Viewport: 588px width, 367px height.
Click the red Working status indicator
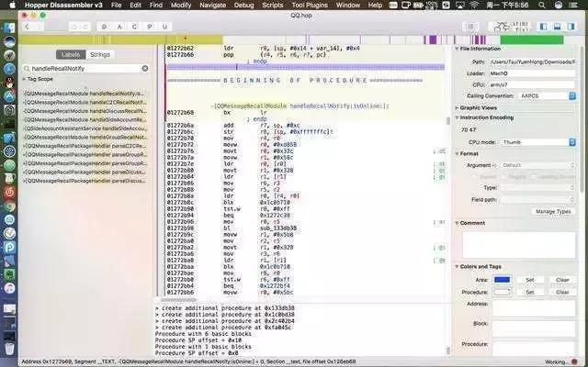pos(574,361)
